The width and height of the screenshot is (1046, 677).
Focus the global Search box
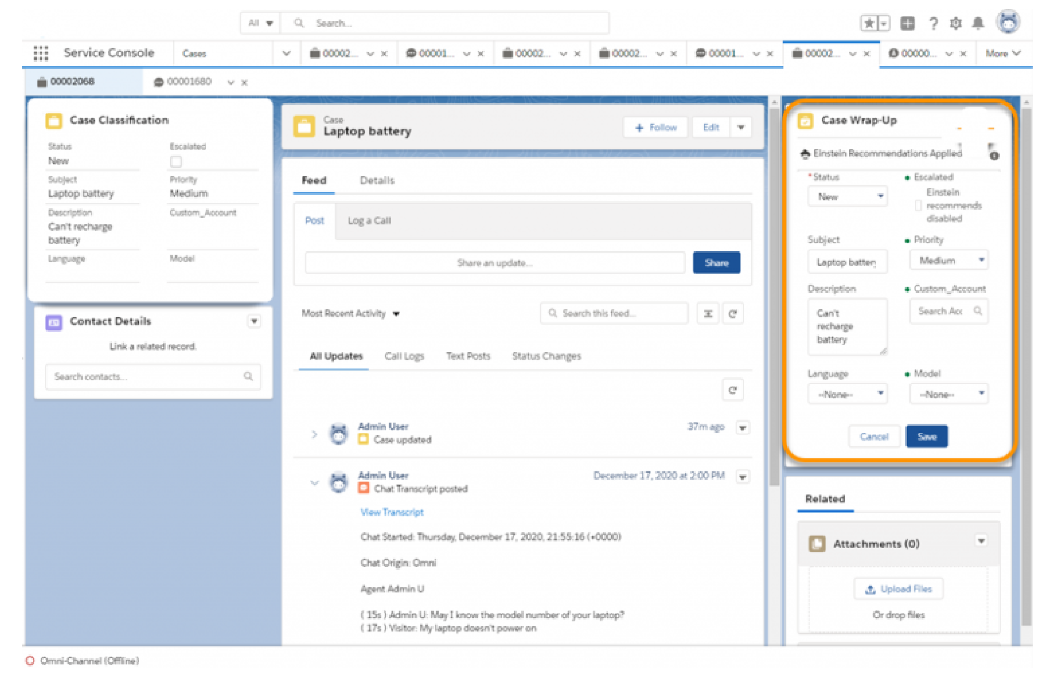point(445,23)
